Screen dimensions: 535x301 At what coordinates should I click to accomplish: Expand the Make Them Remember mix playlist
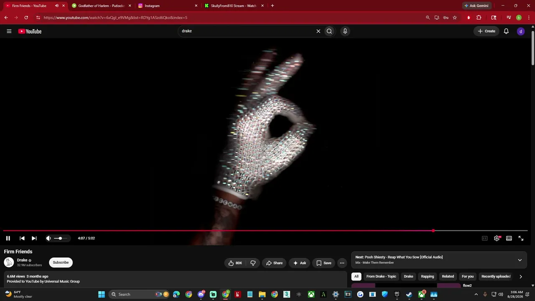click(520, 260)
